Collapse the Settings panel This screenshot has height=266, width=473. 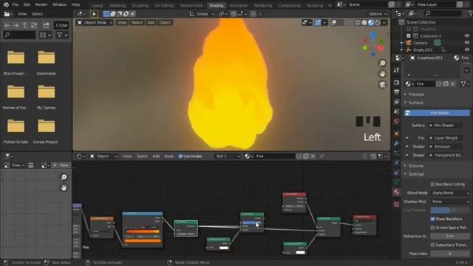click(x=415, y=174)
